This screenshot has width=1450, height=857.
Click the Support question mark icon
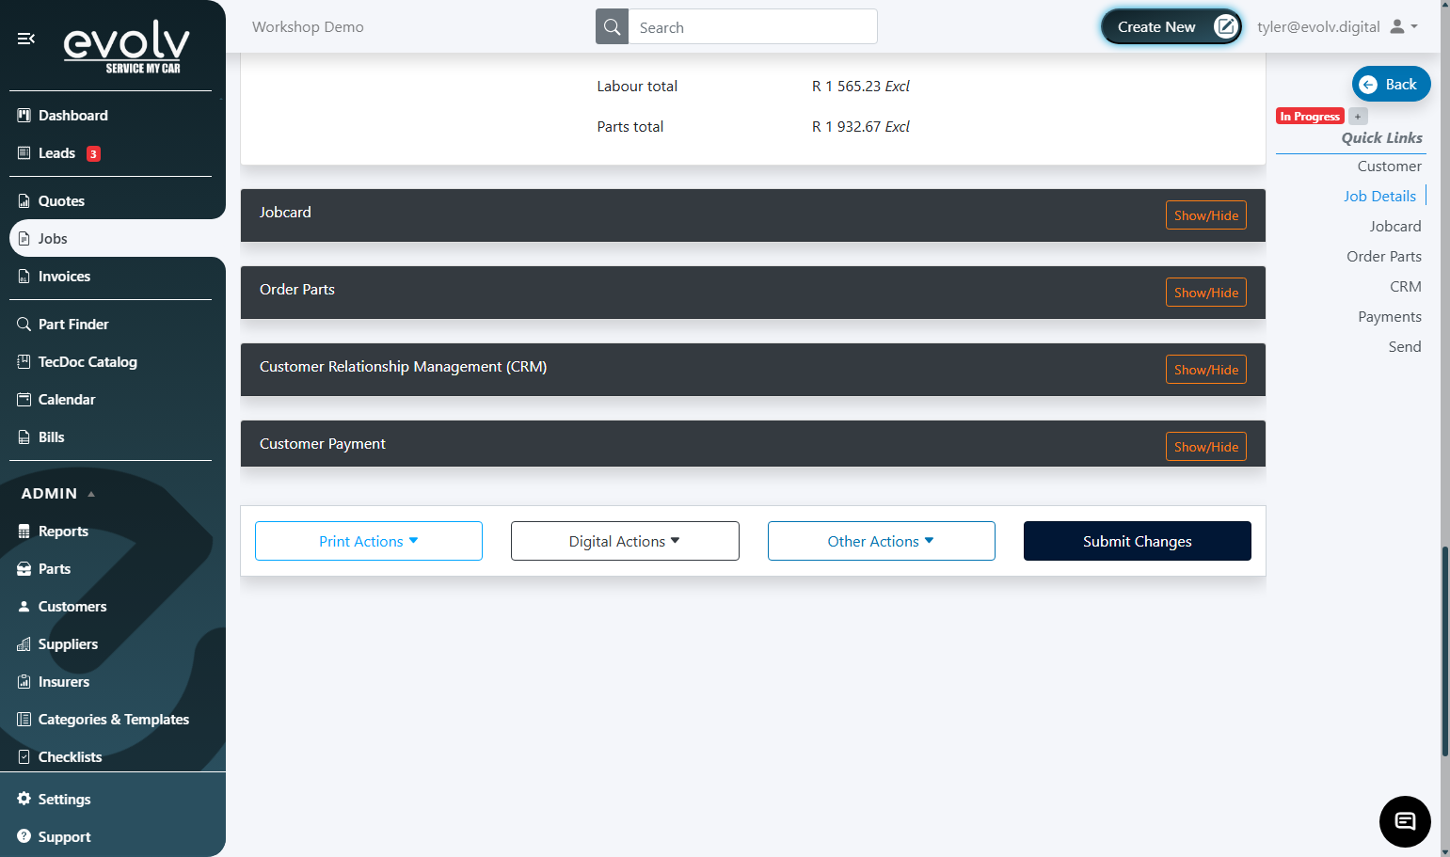(24, 836)
